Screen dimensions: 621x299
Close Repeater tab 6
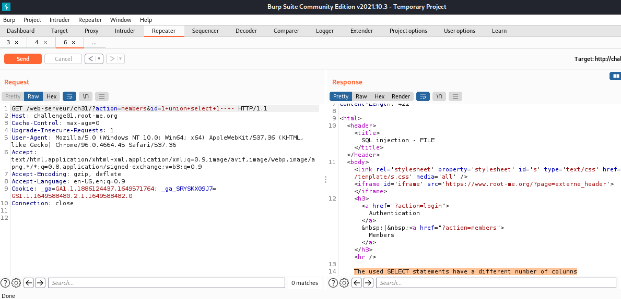(73, 42)
